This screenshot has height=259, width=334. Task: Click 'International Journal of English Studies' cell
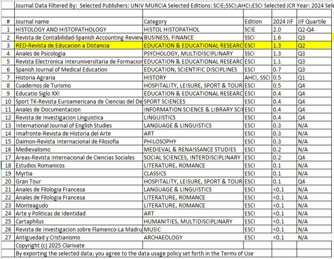coord(78,126)
